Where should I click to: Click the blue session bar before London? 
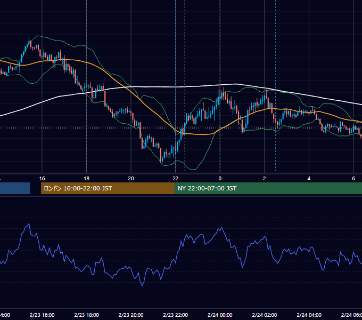15,188
